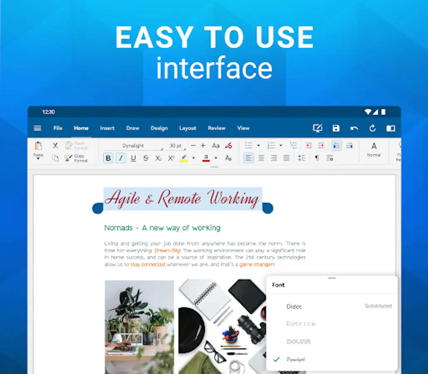The image size is (428, 374).
Task: Open reading view book icon
Action: click(391, 128)
